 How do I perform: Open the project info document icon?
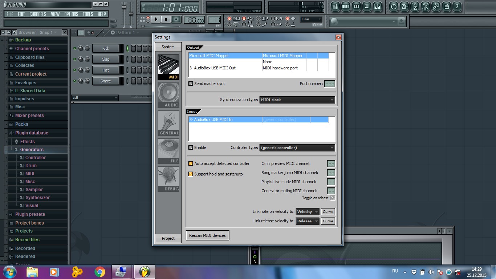pyautogui.click(x=446, y=6)
